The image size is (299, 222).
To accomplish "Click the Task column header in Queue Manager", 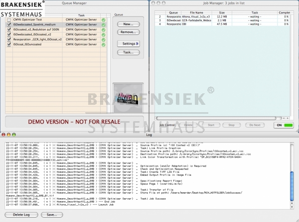I will 81,15.
